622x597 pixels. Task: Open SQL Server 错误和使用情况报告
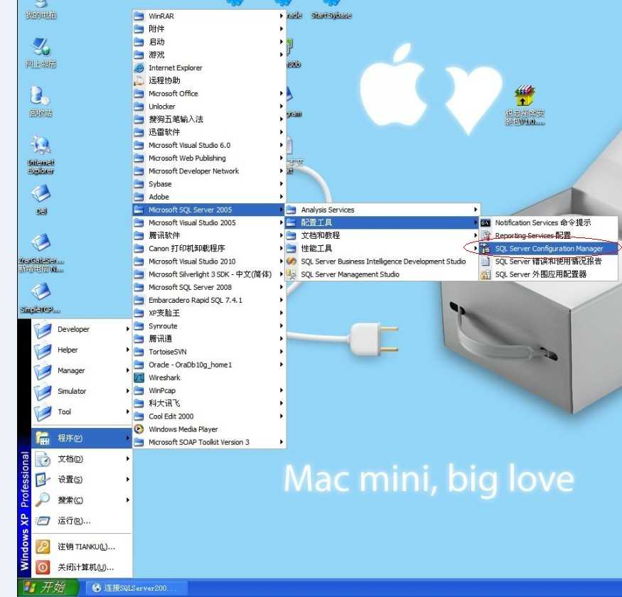548,262
